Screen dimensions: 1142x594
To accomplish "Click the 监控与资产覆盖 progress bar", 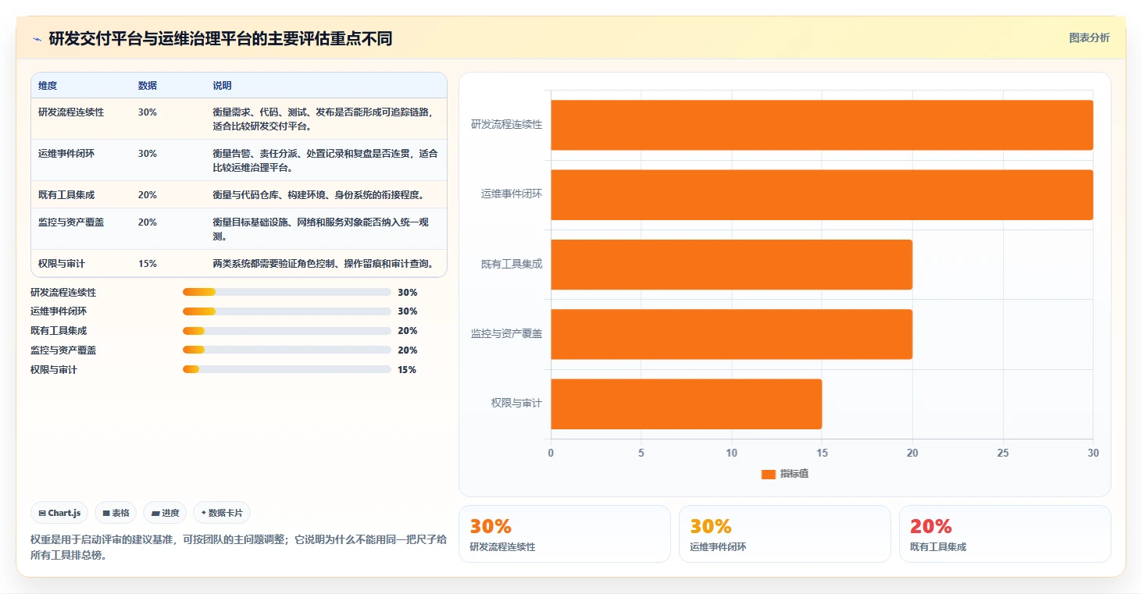I will pyautogui.click(x=287, y=350).
